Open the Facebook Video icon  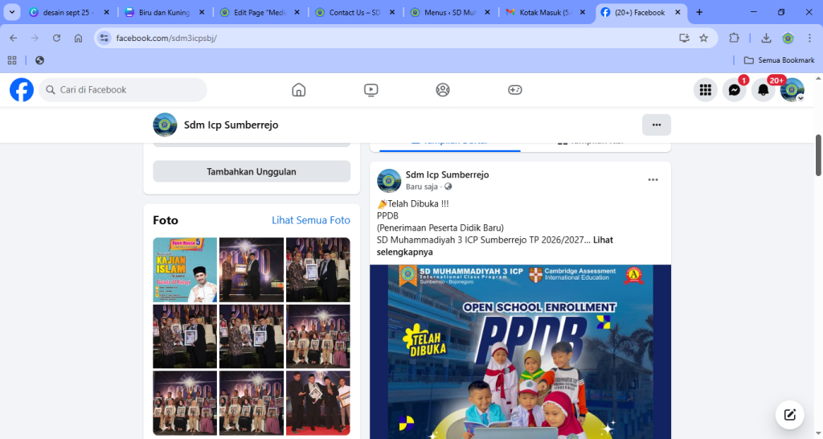click(371, 90)
